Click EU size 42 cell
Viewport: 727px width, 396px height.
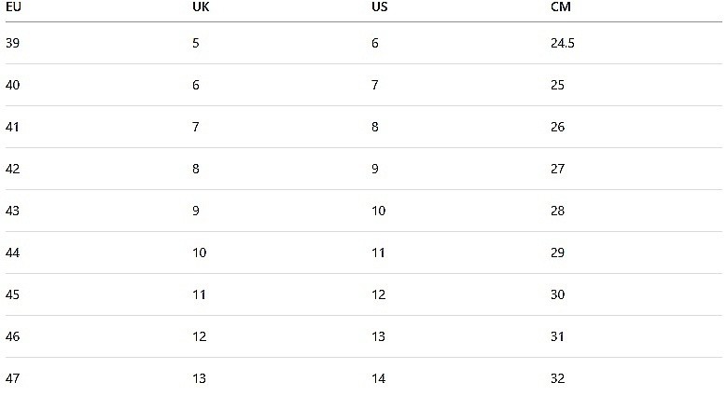point(12,169)
